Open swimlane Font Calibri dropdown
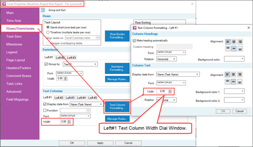Screen dimensions: 253x147 (70, 73)
